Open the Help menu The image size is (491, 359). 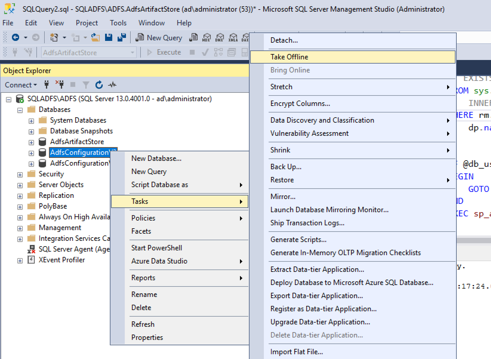click(x=184, y=23)
